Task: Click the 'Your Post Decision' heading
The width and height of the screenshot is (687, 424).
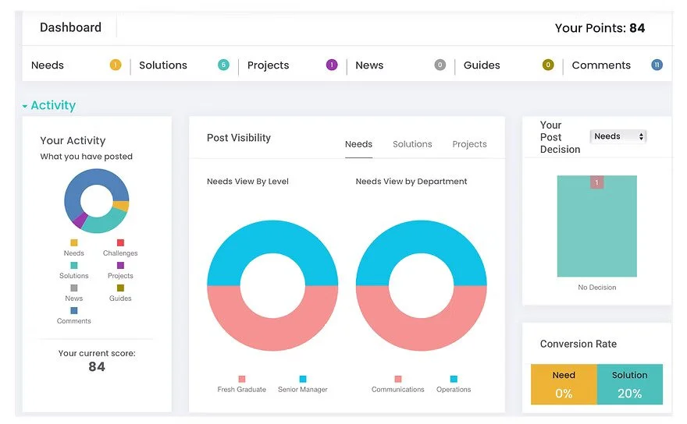Action: click(560, 137)
